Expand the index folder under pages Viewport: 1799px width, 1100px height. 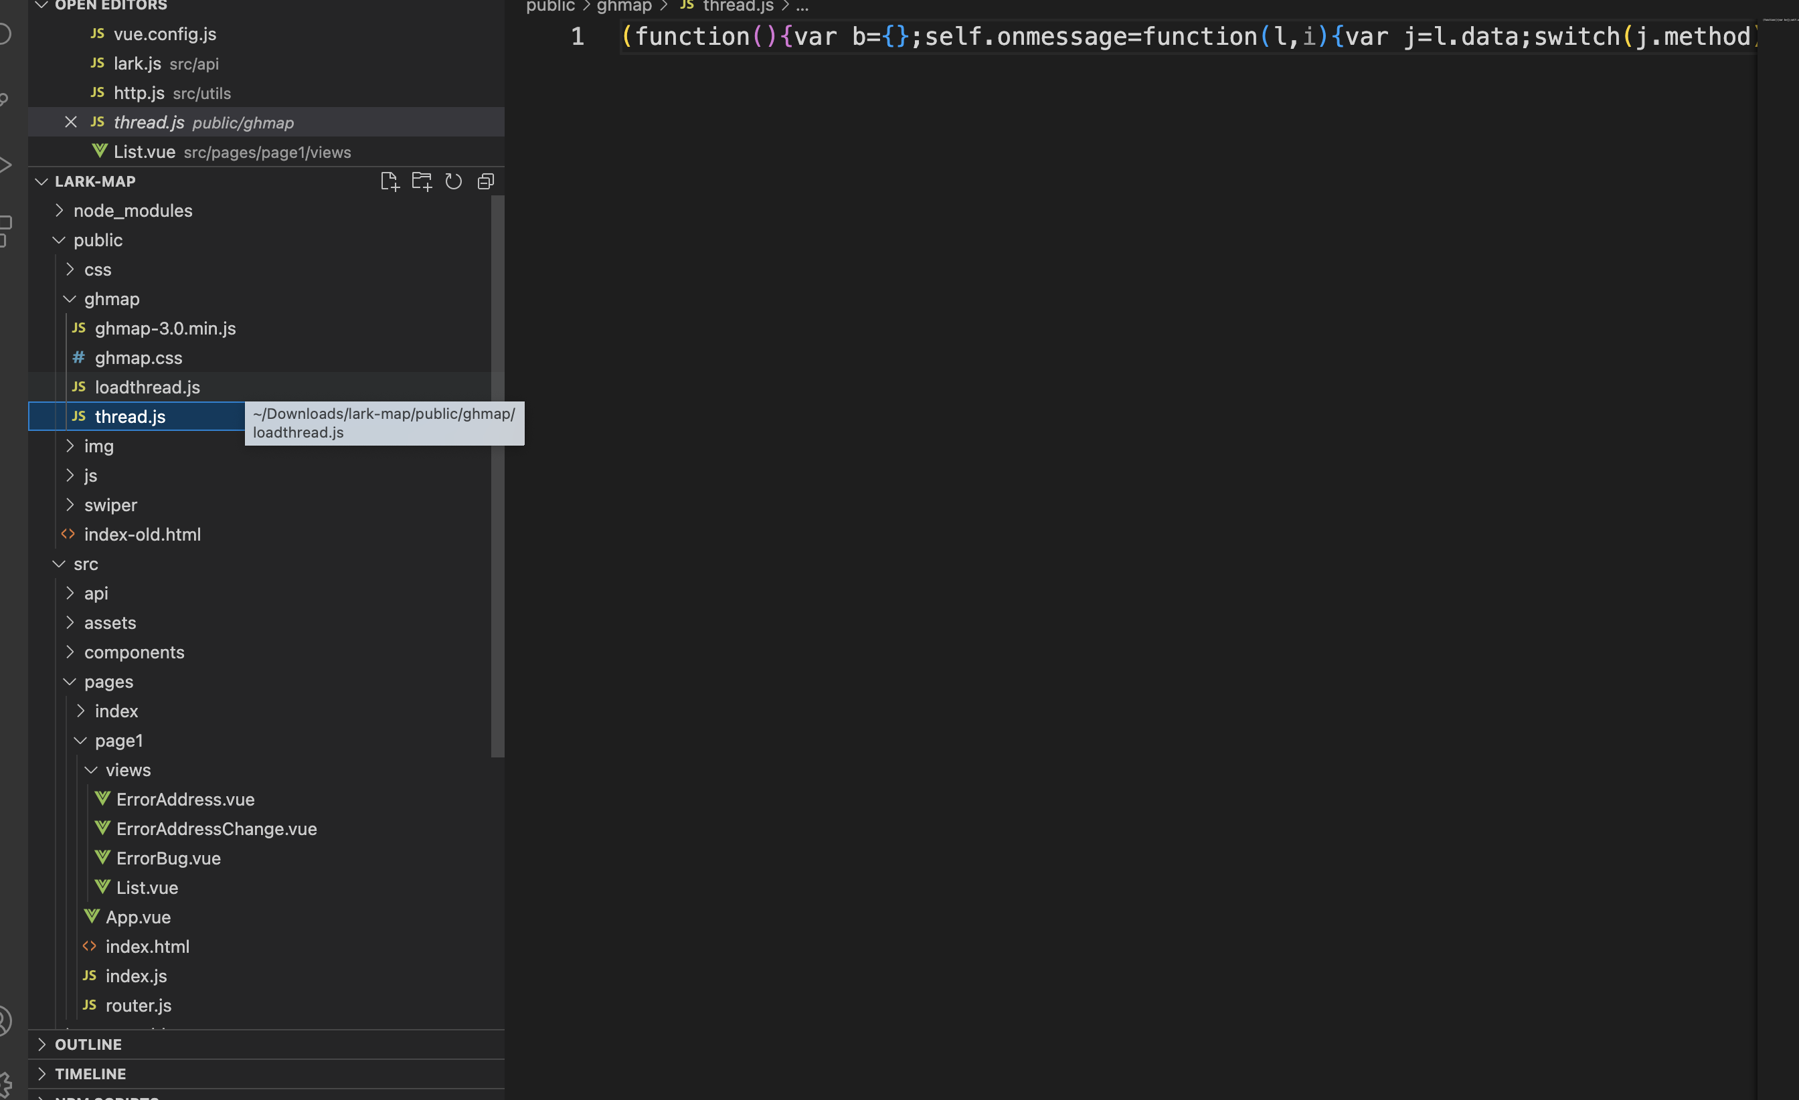[259, 711]
